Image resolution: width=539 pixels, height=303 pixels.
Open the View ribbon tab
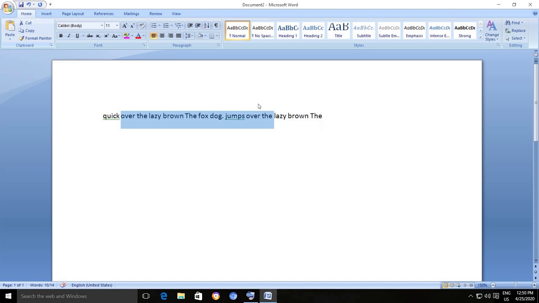pos(176,13)
